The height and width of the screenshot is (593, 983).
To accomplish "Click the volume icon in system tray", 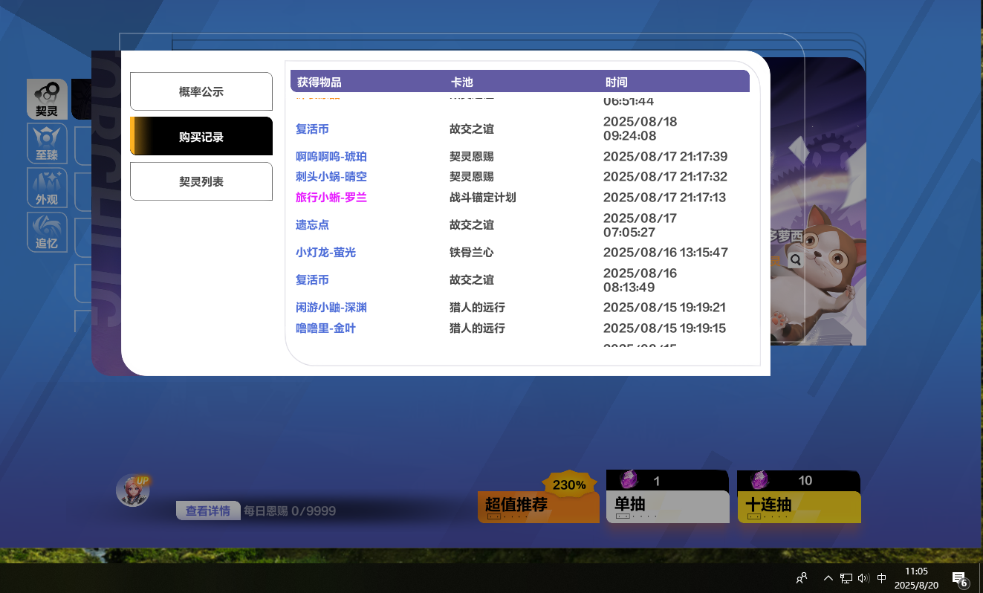I will click(x=863, y=578).
